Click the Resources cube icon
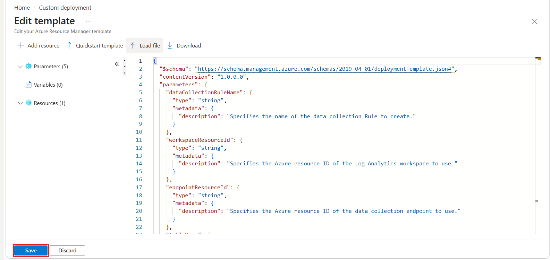The image size is (550, 260). 28,103
